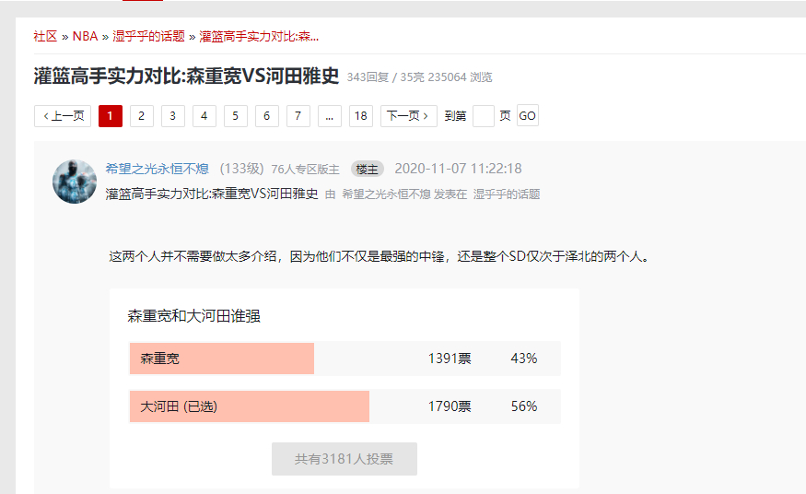806x494 pixels.
Task: Open page 7 of the thread
Action: click(298, 116)
